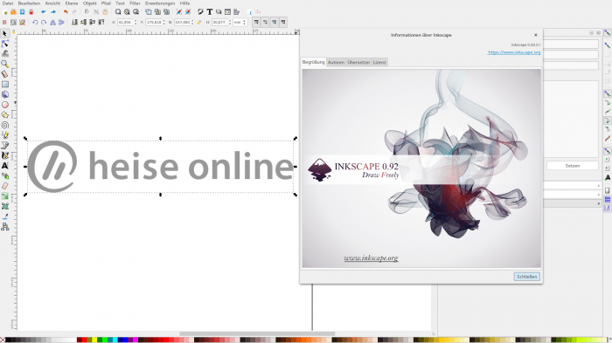Switch to the Lizenz tab

pyautogui.click(x=379, y=62)
